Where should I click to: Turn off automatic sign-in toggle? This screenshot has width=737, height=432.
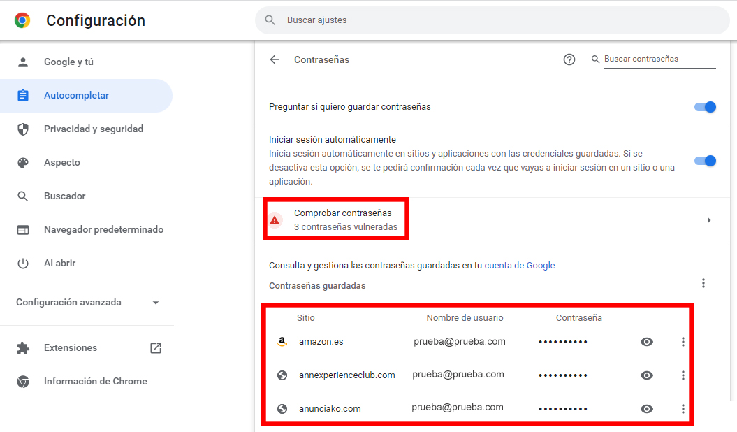pyautogui.click(x=705, y=161)
